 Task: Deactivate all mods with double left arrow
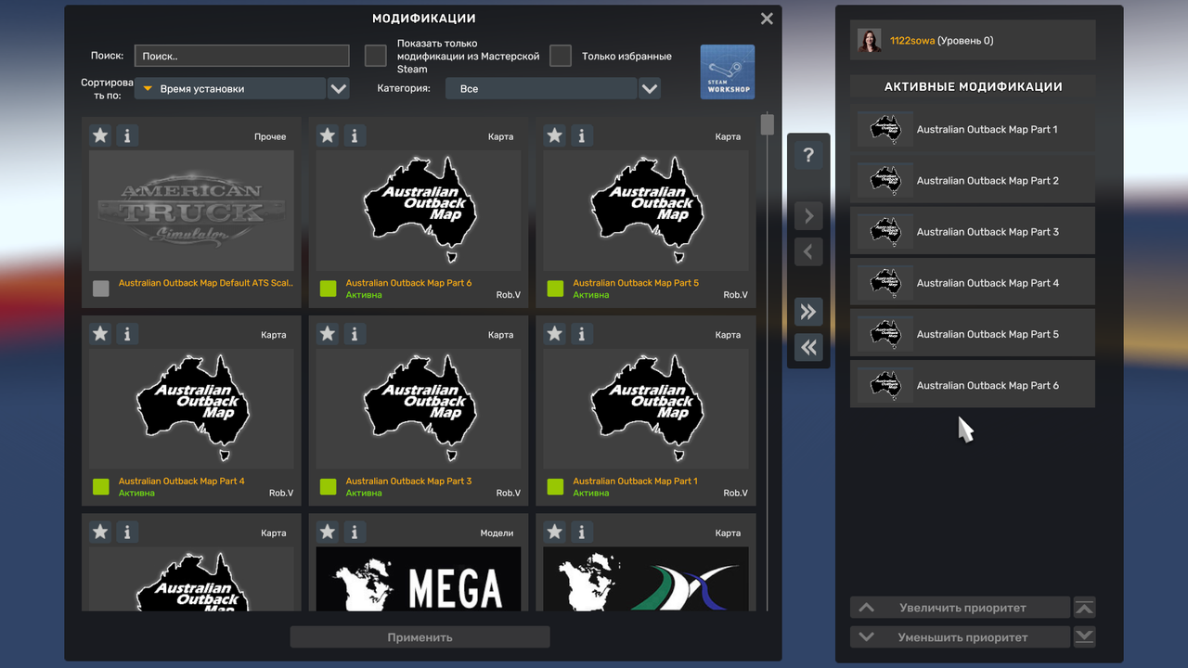(808, 347)
